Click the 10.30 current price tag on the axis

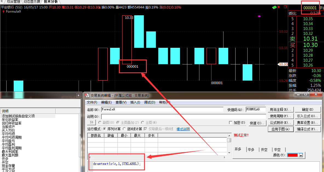click(283, 64)
